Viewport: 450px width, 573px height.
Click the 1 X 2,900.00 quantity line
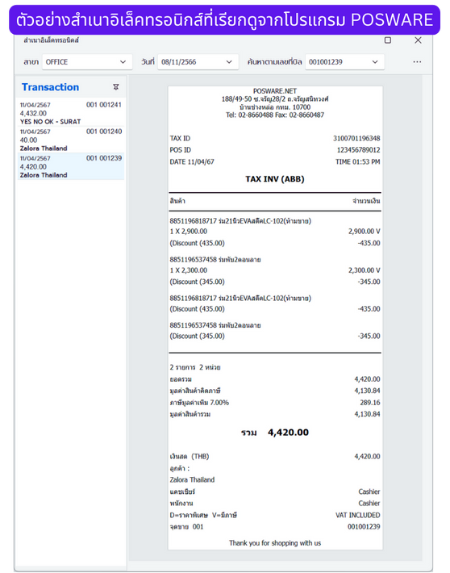[189, 232]
